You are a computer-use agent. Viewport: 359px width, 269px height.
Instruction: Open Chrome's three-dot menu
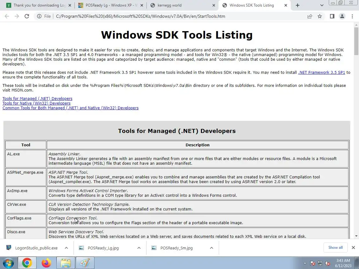click(x=352, y=16)
